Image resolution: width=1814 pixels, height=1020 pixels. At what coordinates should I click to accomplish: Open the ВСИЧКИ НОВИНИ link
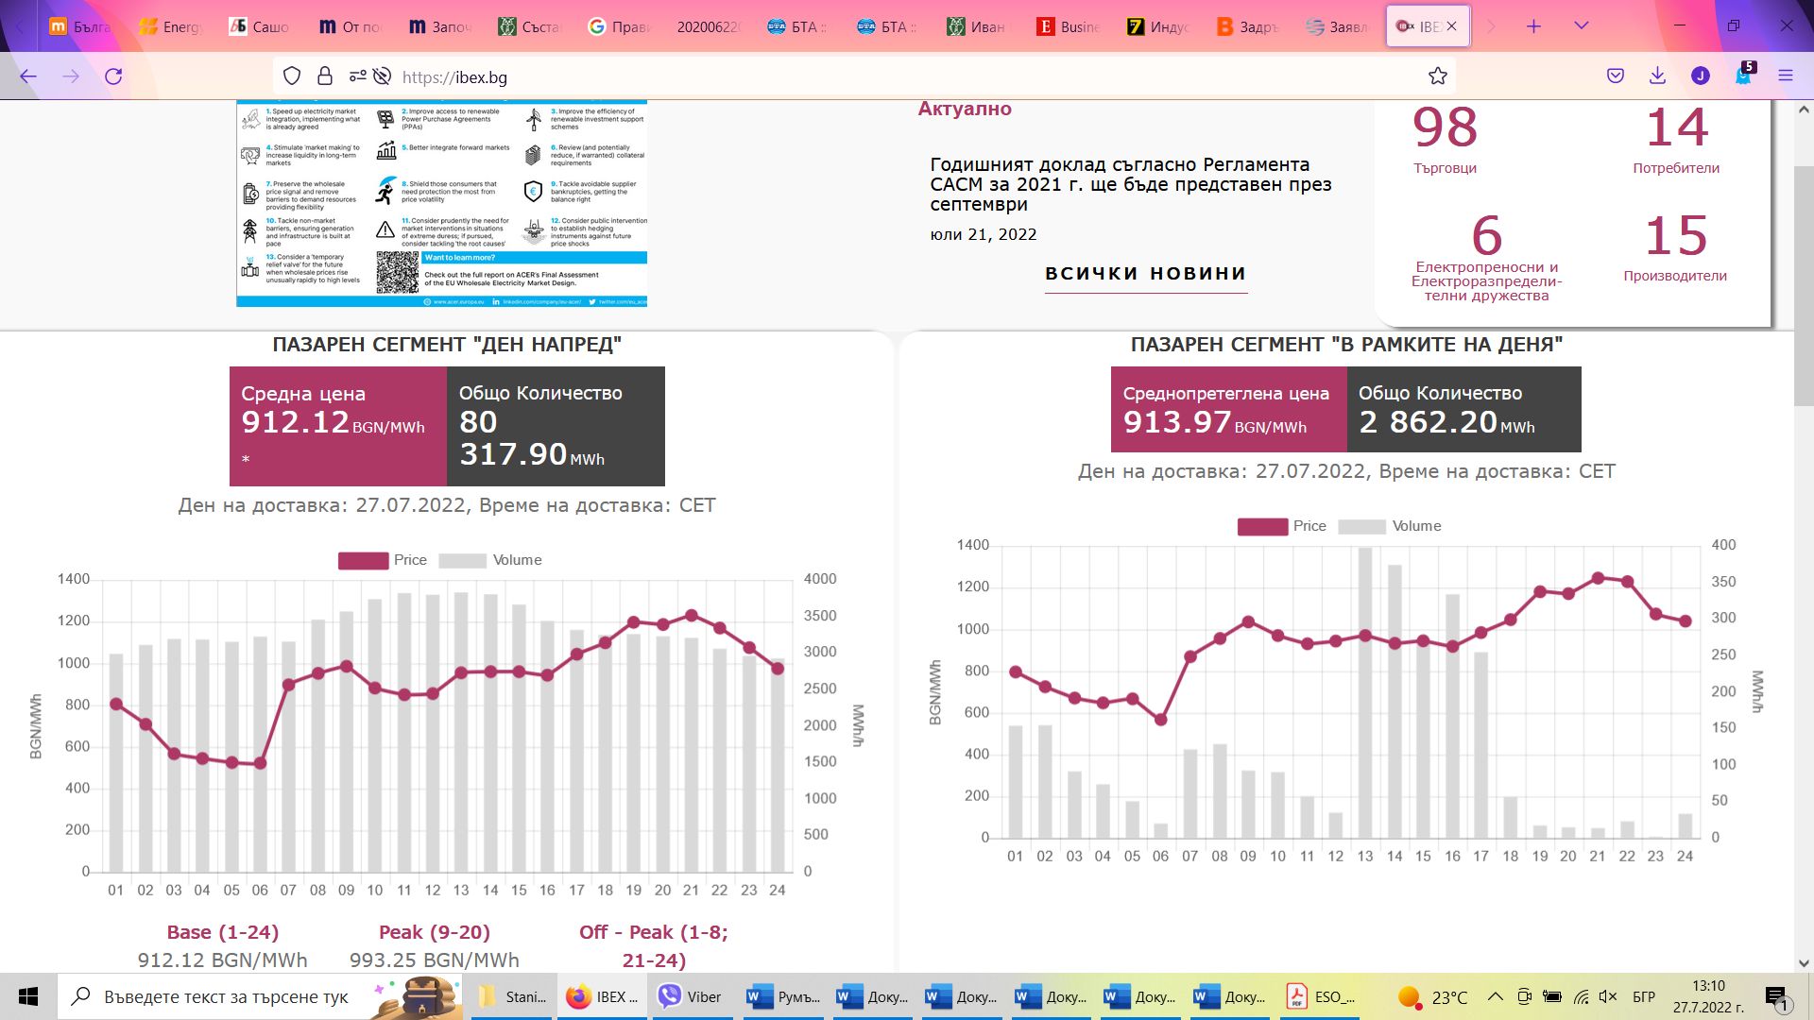[1146, 274]
